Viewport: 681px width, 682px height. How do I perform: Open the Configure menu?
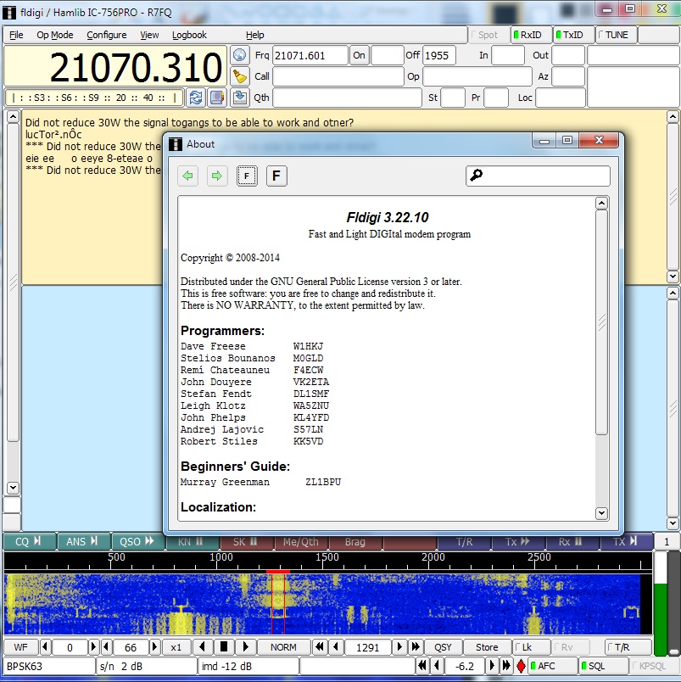pyautogui.click(x=106, y=35)
